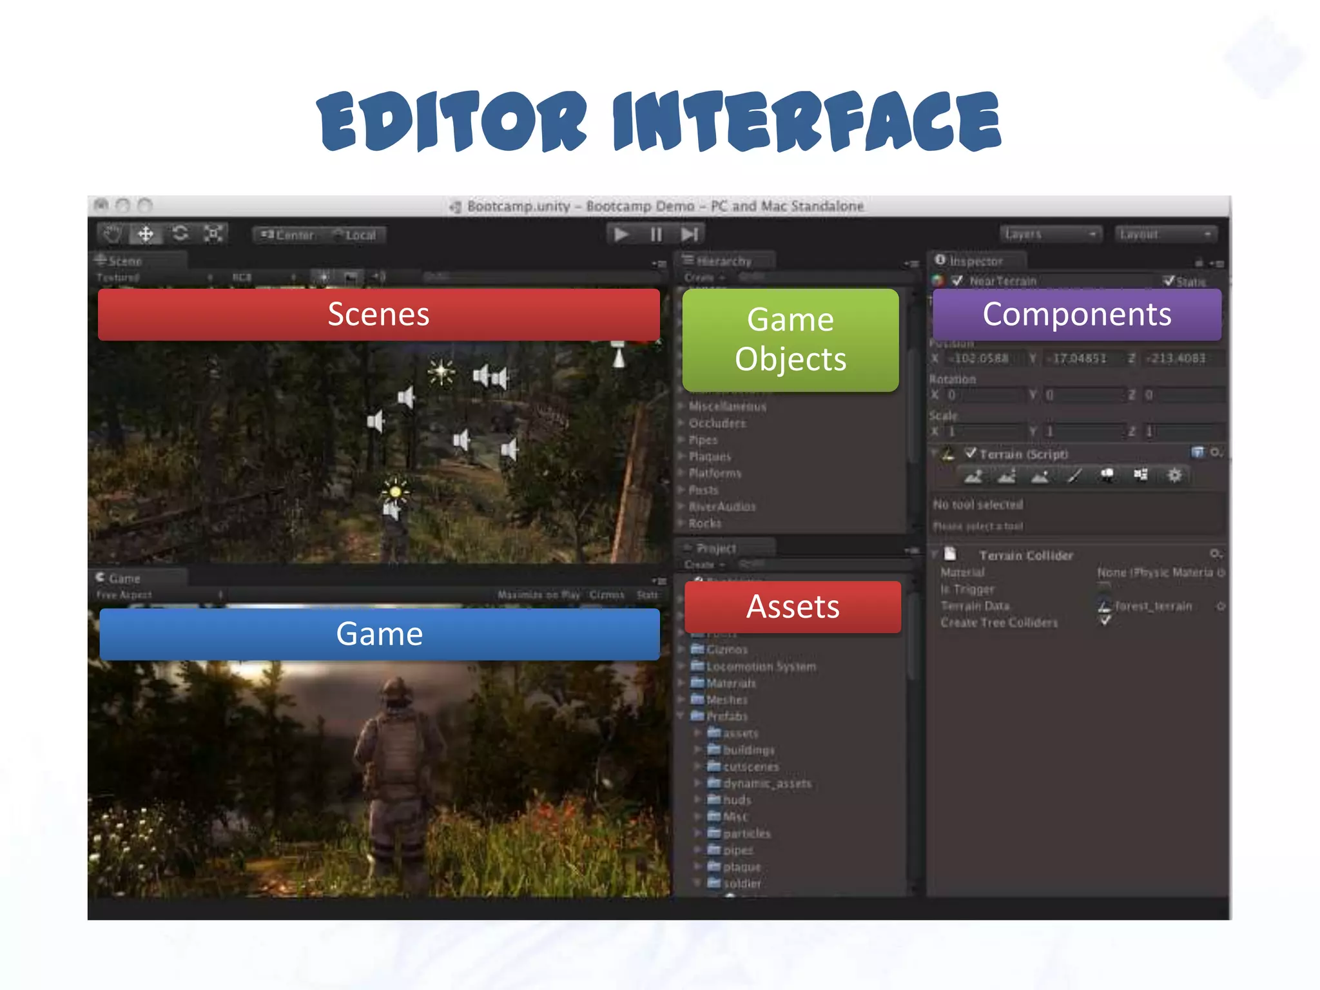The image size is (1320, 990).
Task: Uncheck Create Tree Colliders
Action: tap(1105, 621)
